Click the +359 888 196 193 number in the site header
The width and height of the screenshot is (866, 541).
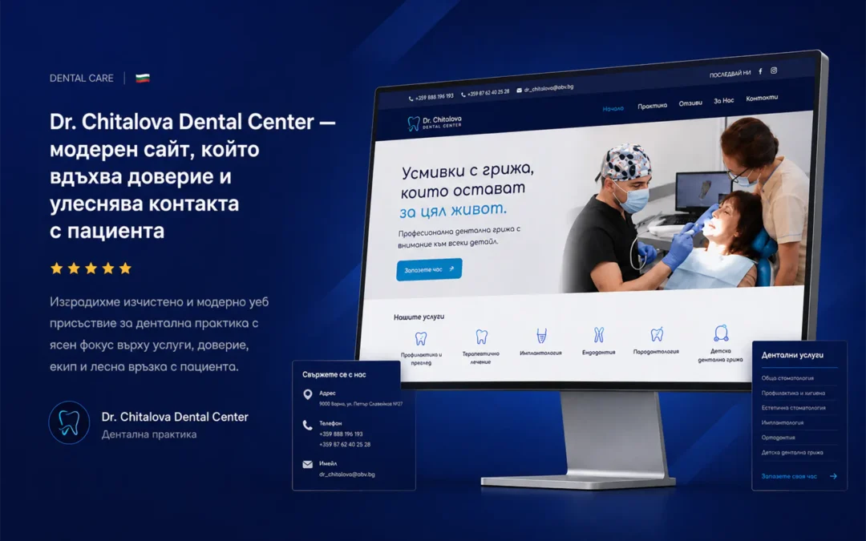(x=434, y=97)
